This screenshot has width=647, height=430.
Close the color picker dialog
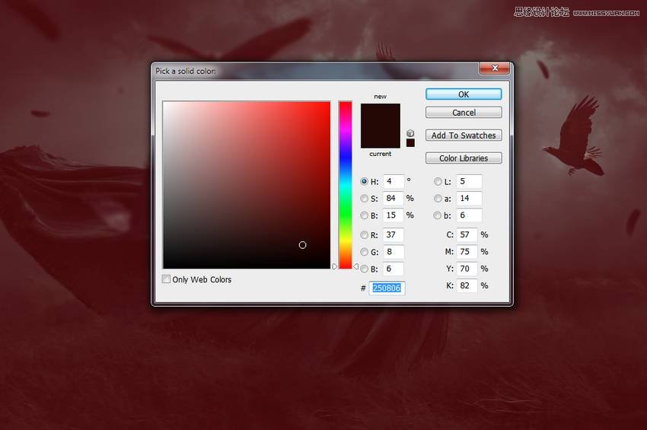tap(494, 68)
